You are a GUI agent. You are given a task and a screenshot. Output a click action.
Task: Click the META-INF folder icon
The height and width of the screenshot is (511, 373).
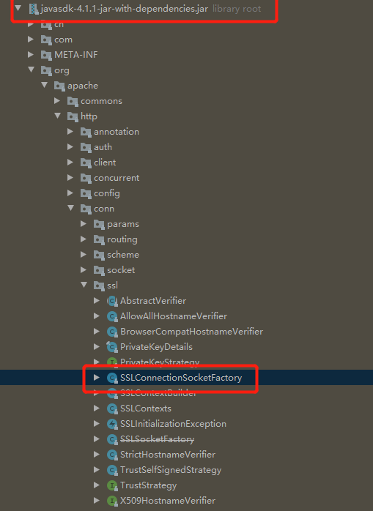[x=46, y=55]
